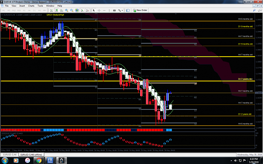Select the arrows object tool
Viewport: 263px width, 164px height.
tap(120, 10)
